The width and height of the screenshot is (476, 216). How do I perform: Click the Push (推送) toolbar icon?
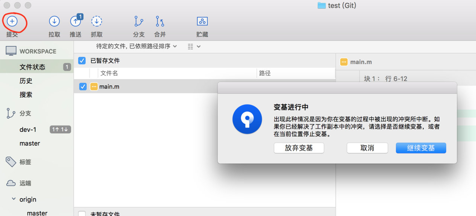pyautogui.click(x=75, y=22)
